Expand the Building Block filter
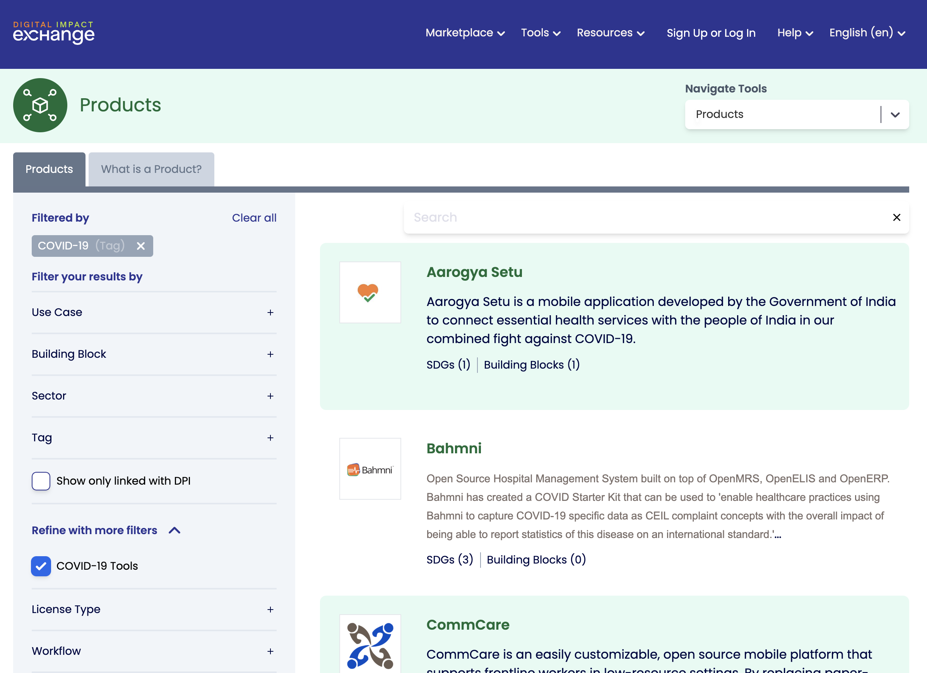 (x=154, y=354)
